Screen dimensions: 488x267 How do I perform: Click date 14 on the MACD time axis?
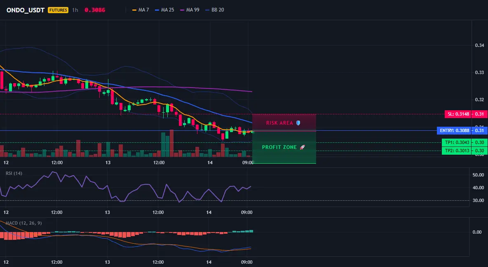pyautogui.click(x=209, y=262)
